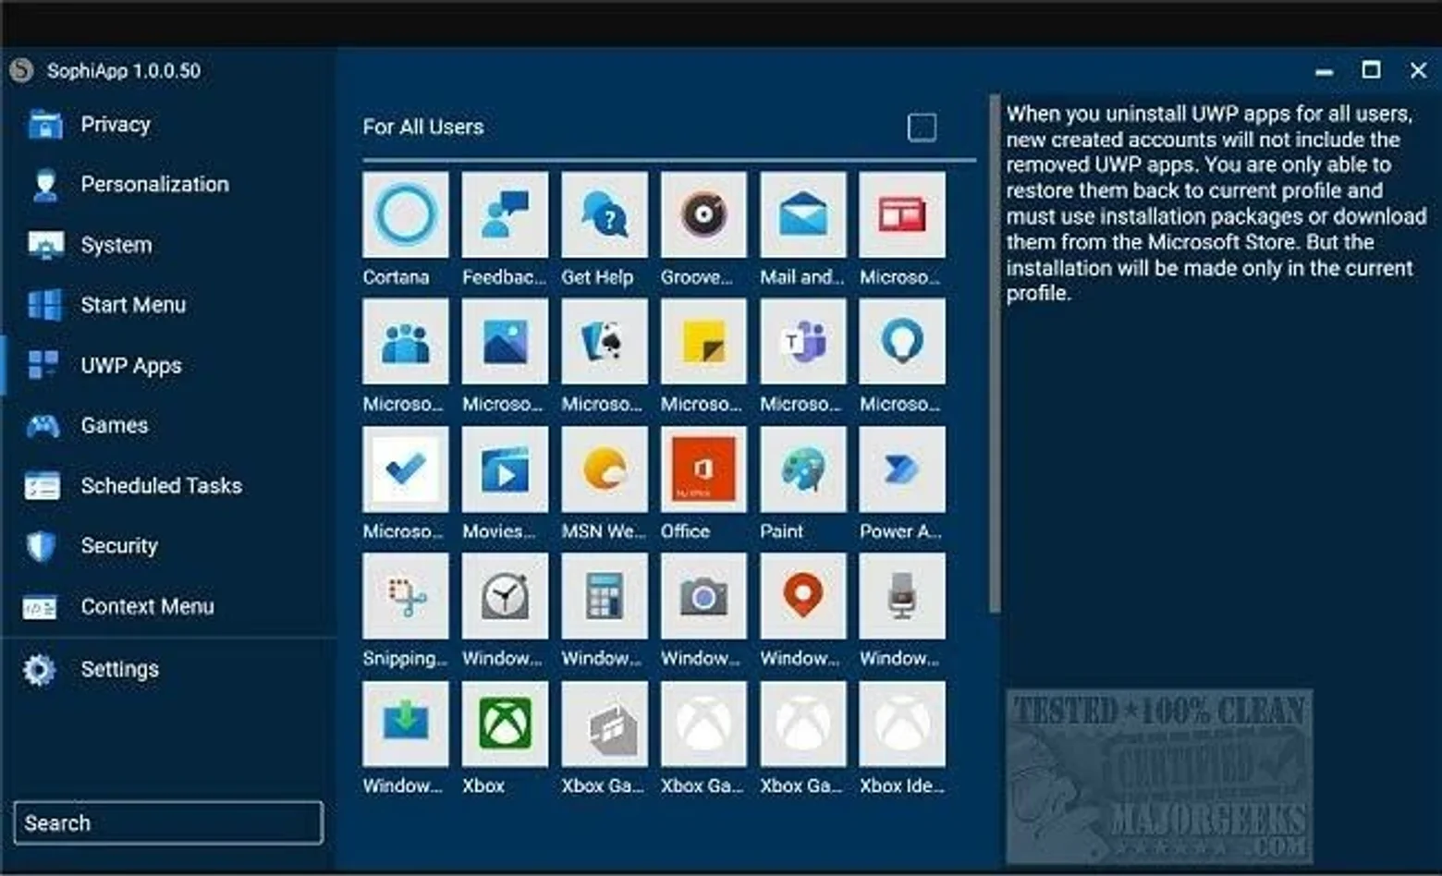The height and width of the screenshot is (876, 1442).
Task: Select the Microsoft People tile
Action: click(406, 342)
